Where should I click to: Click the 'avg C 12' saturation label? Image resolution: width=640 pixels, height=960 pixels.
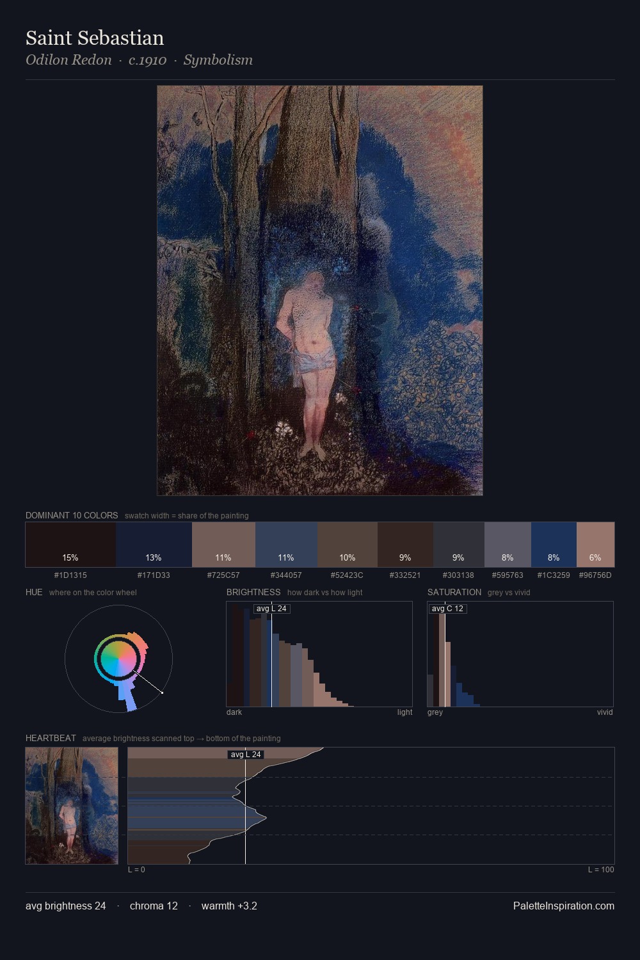click(x=447, y=609)
